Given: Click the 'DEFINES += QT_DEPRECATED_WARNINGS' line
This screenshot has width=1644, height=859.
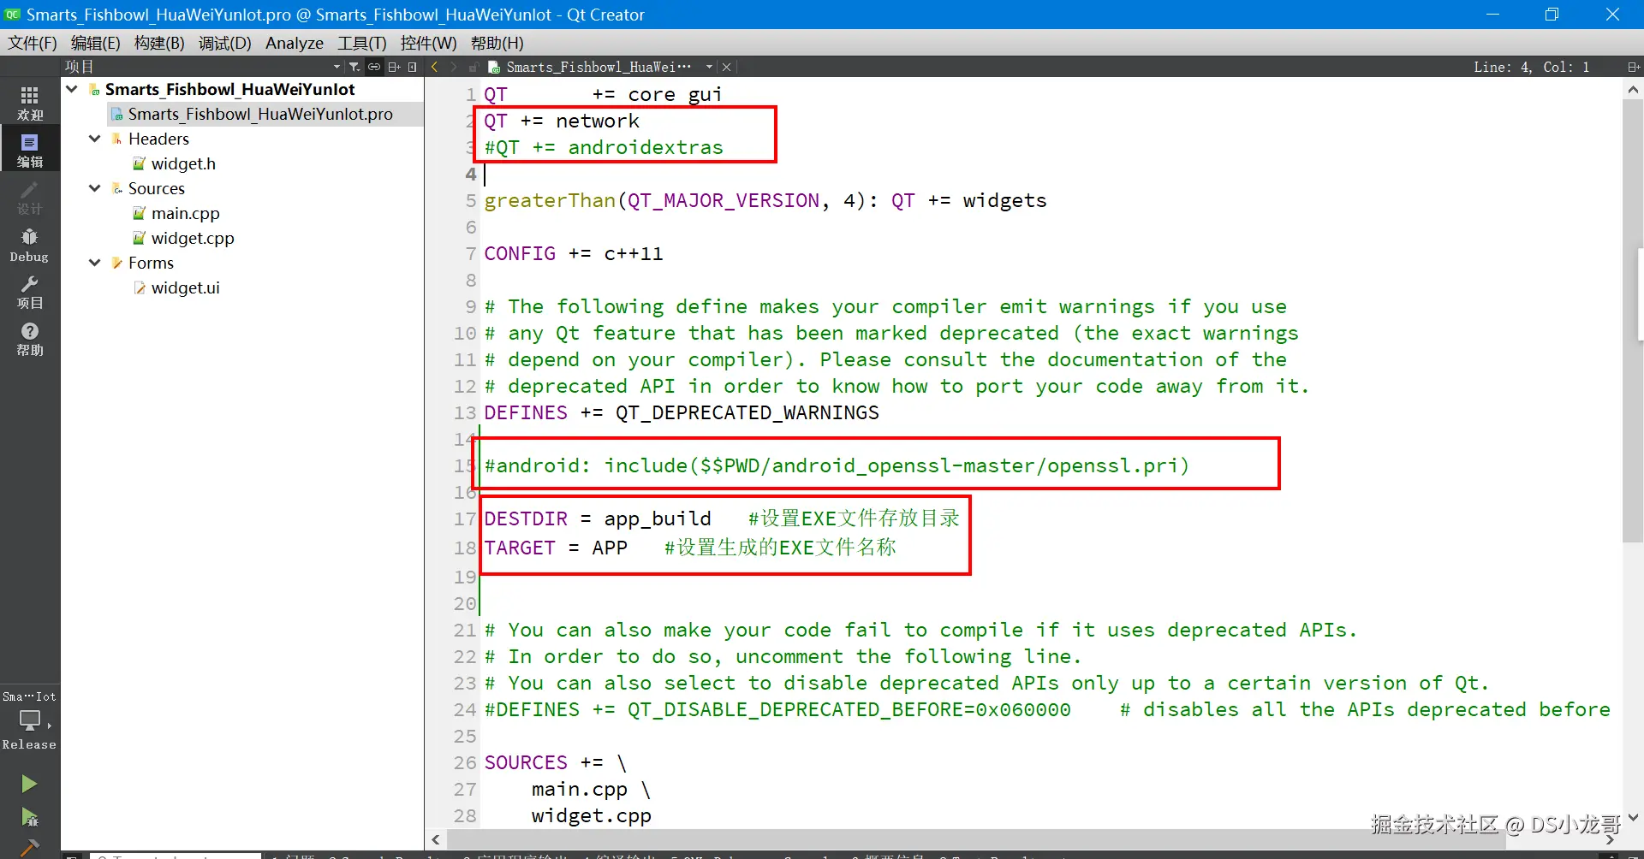Looking at the screenshot, I should click(682, 412).
